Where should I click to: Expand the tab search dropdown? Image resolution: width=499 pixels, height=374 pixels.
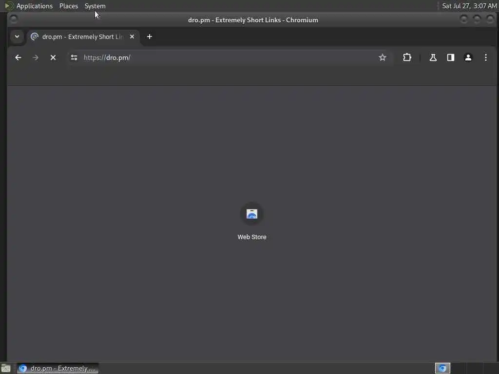[17, 37]
